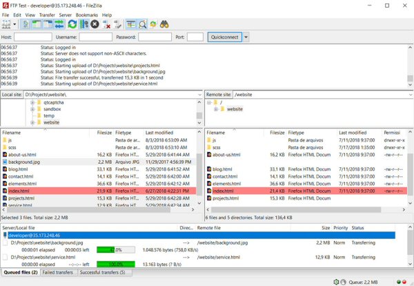Viewport: 414px width, 286px height.
Task: Open the Bookmarks menu
Action: tap(87, 15)
